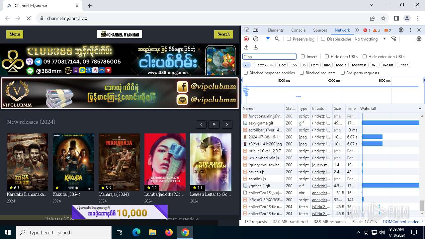
Task: Focus the network Filter input field
Action: click(x=269, y=57)
